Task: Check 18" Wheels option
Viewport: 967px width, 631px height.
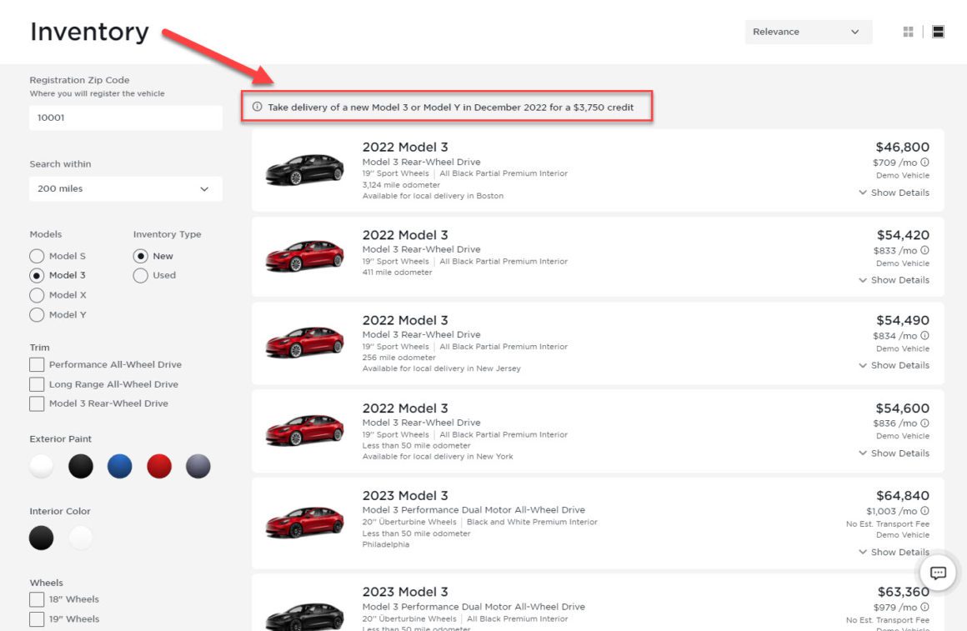Action: (37, 599)
